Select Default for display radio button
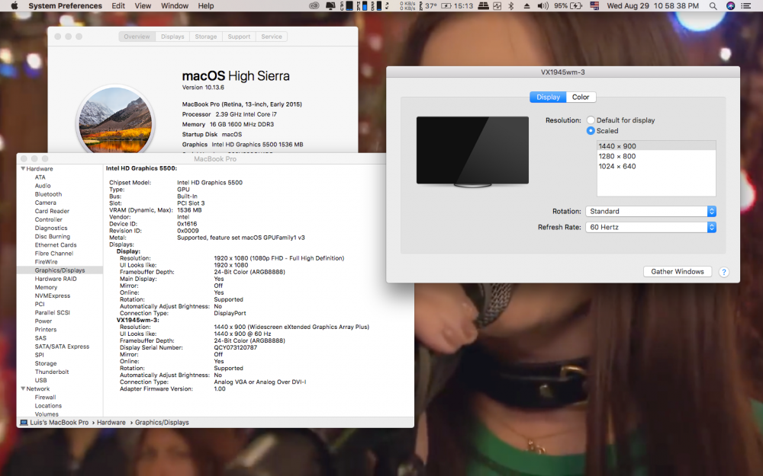The image size is (763, 476). click(591, 120)
